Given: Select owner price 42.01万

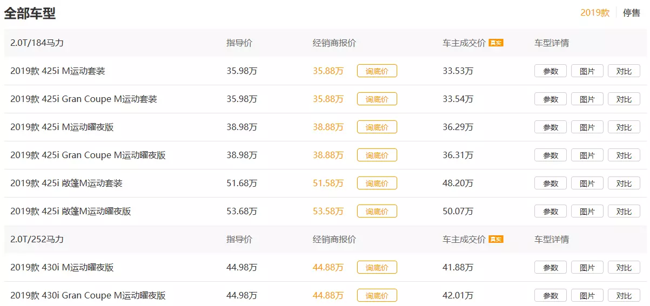Looking at the screenshot, I should (458, 296).
